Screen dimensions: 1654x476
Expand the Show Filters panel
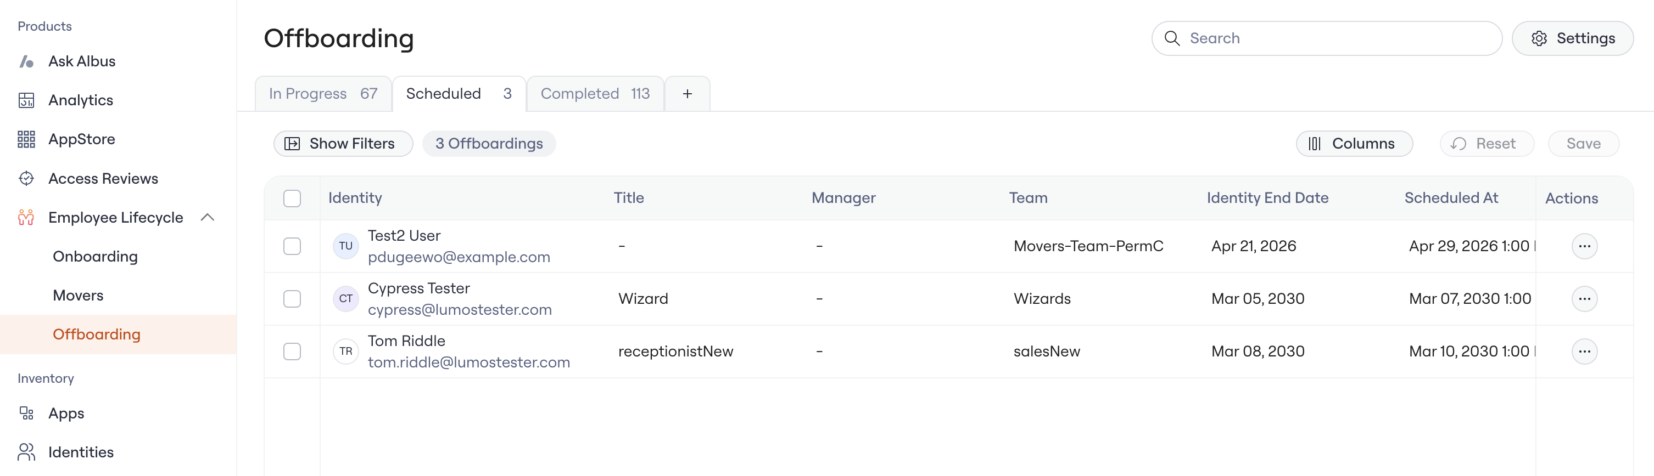pos(343,144)
